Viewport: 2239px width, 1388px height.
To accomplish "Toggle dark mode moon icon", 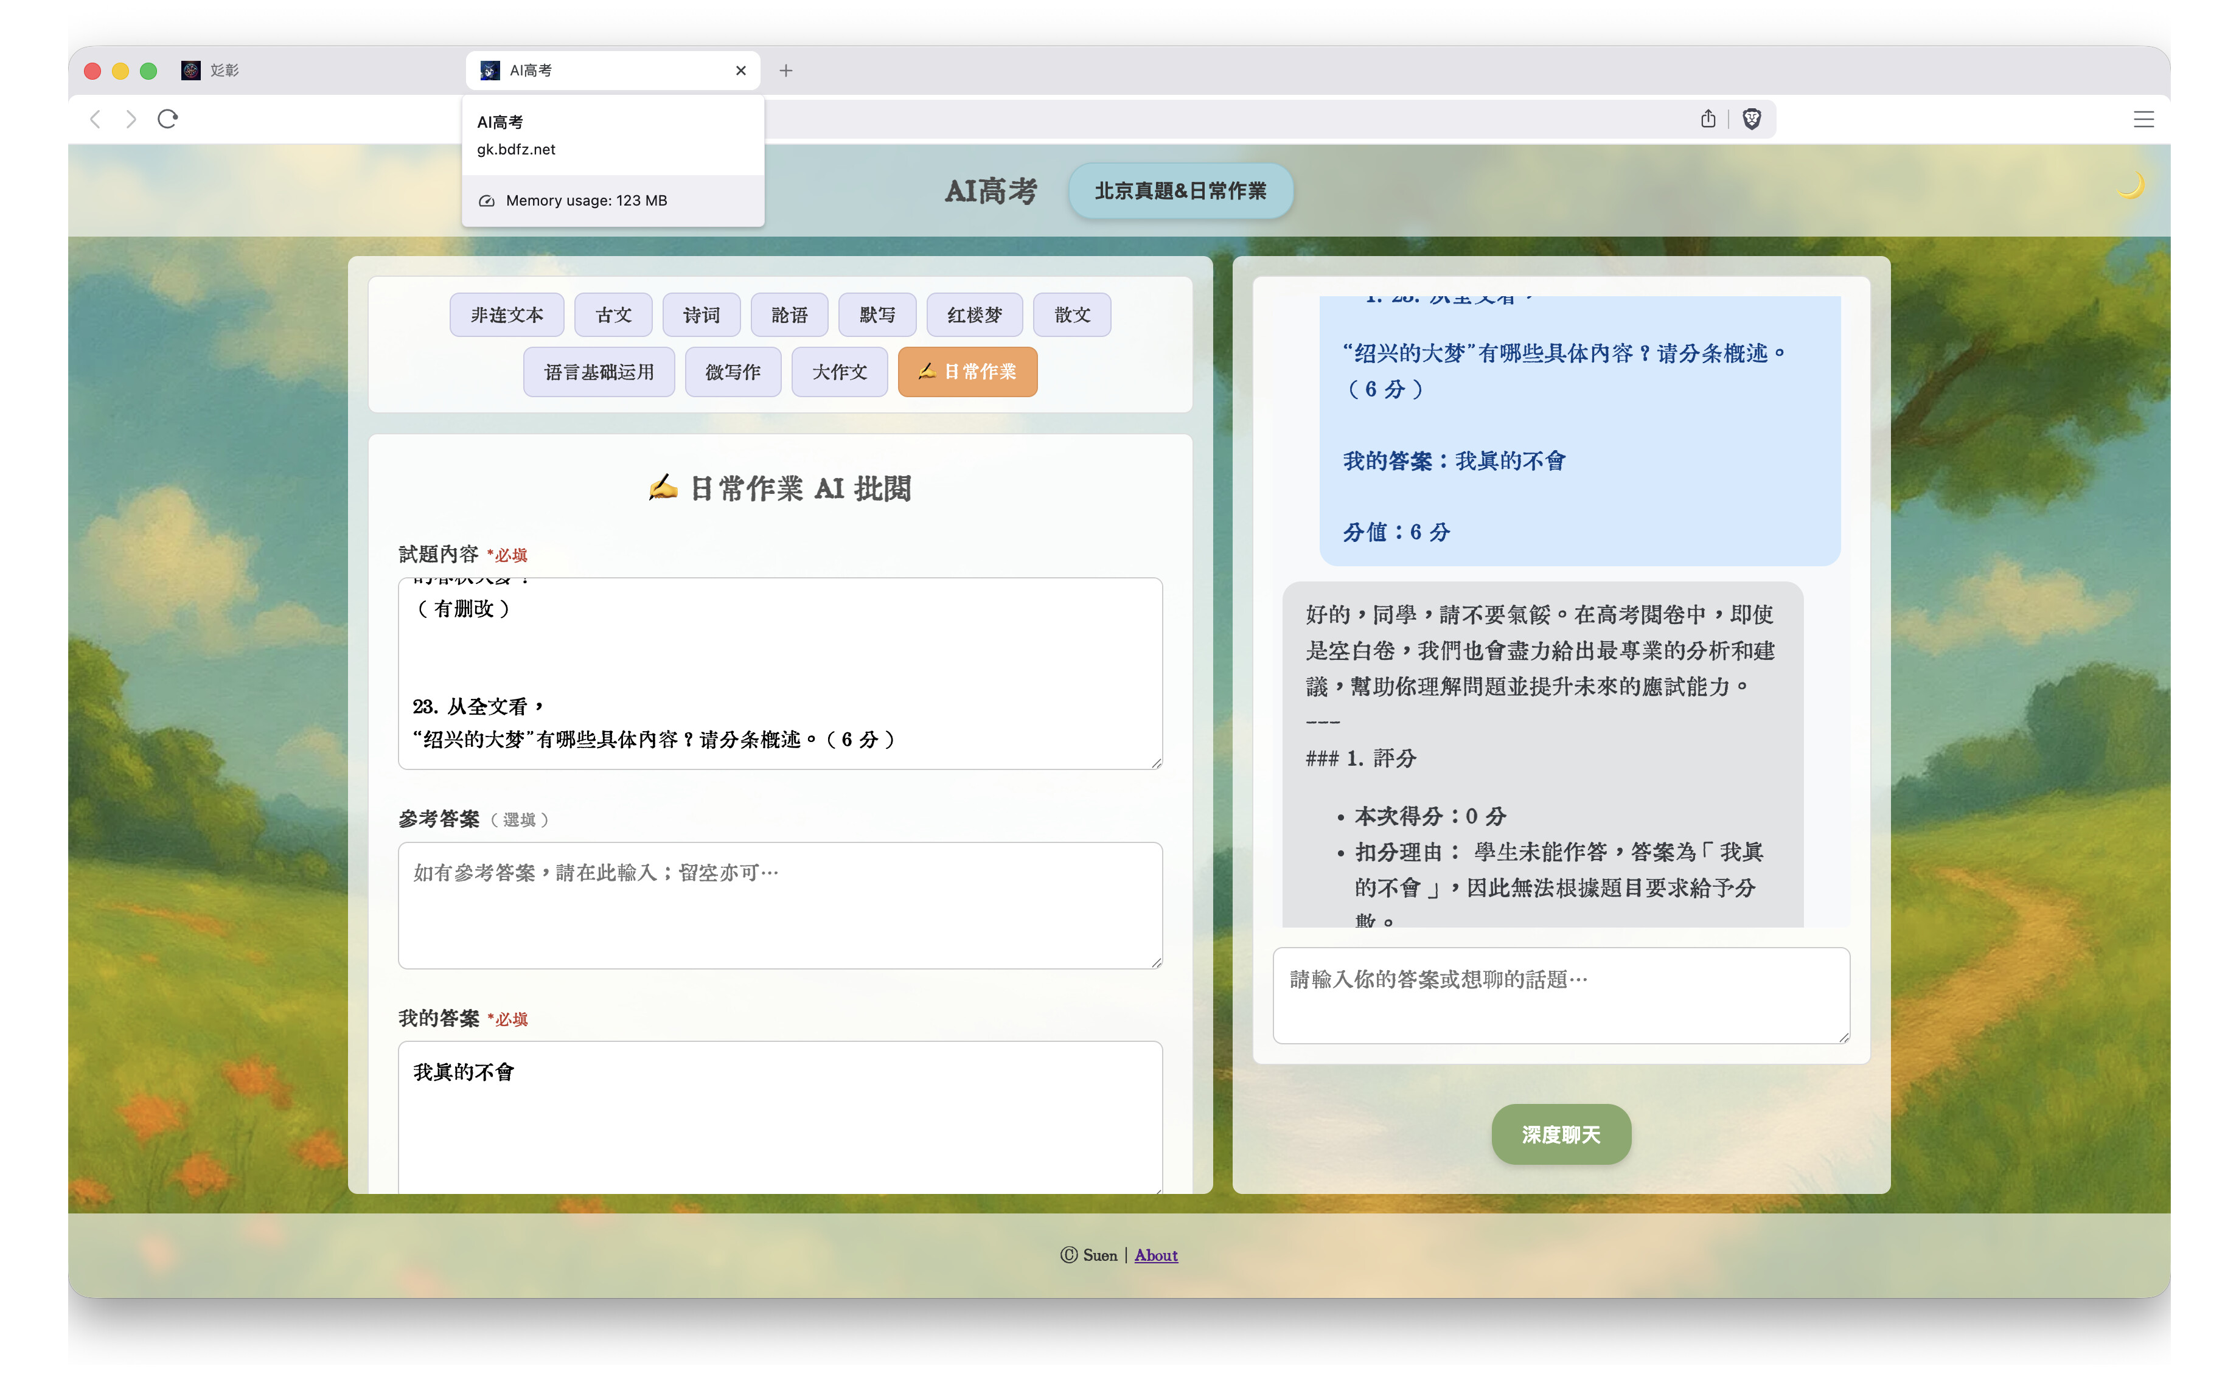I will coord(2129,186).
